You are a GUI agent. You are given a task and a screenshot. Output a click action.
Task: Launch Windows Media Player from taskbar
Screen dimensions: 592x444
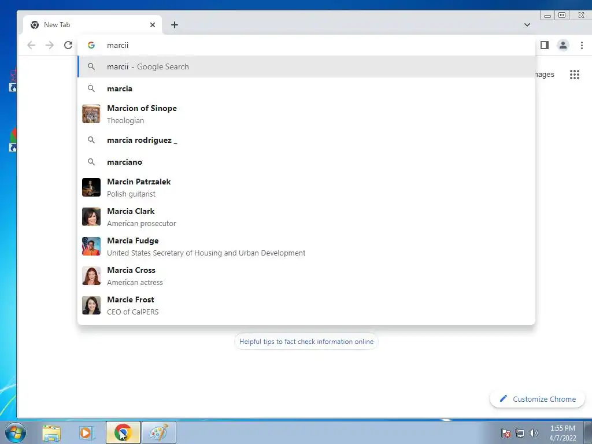(87, 433)
